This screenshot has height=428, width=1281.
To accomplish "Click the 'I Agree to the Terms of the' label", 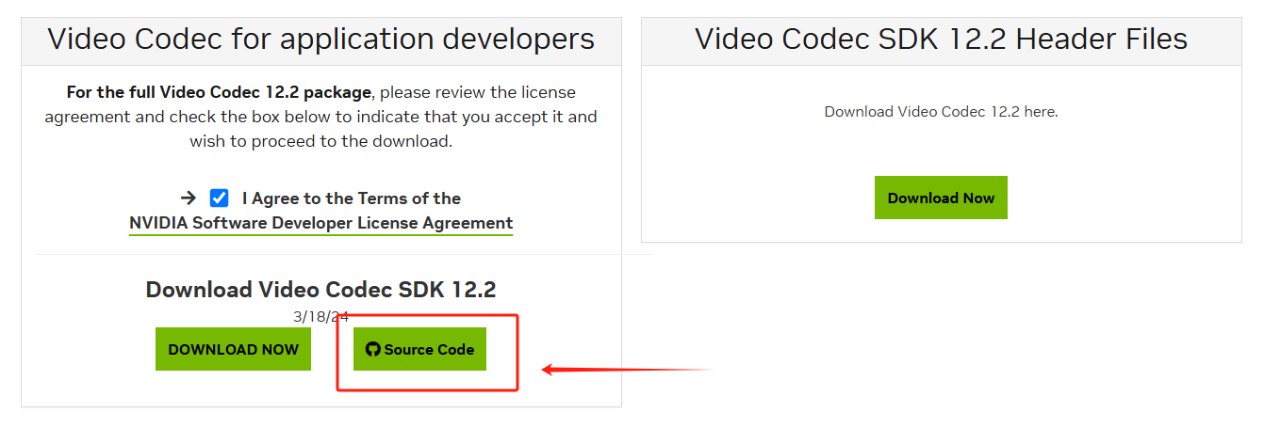I will (x=352, y=198).
